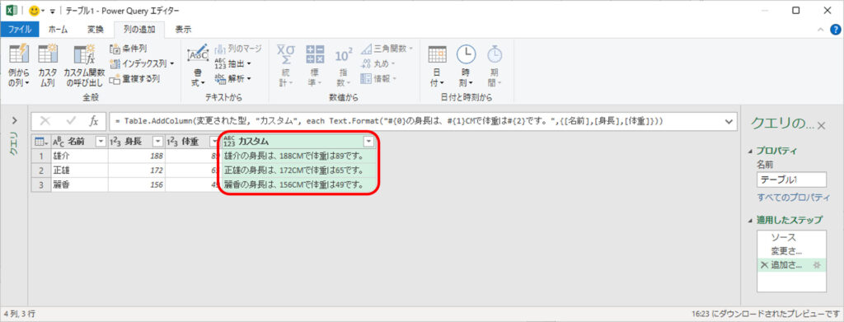
Task: Click the fx function icon
Action: 94,121
